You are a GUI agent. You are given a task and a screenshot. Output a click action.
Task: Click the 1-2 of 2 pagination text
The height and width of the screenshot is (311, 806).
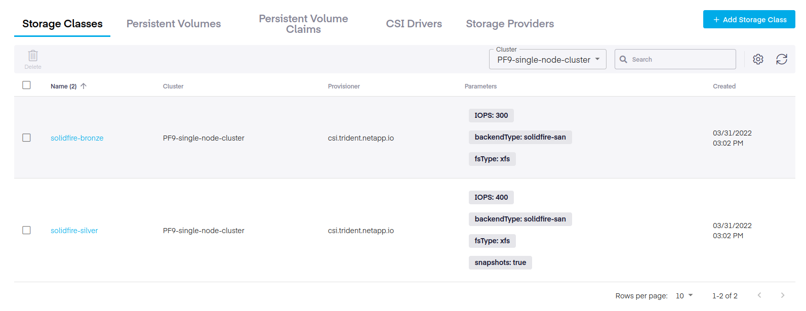[725, 296]
